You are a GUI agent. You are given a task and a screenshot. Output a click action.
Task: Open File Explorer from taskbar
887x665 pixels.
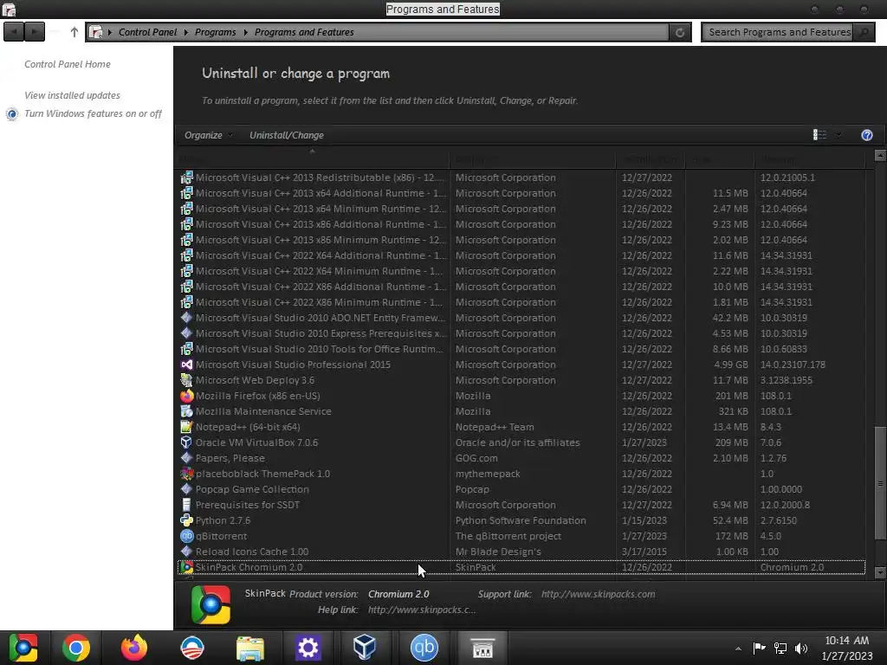(250, 648)
